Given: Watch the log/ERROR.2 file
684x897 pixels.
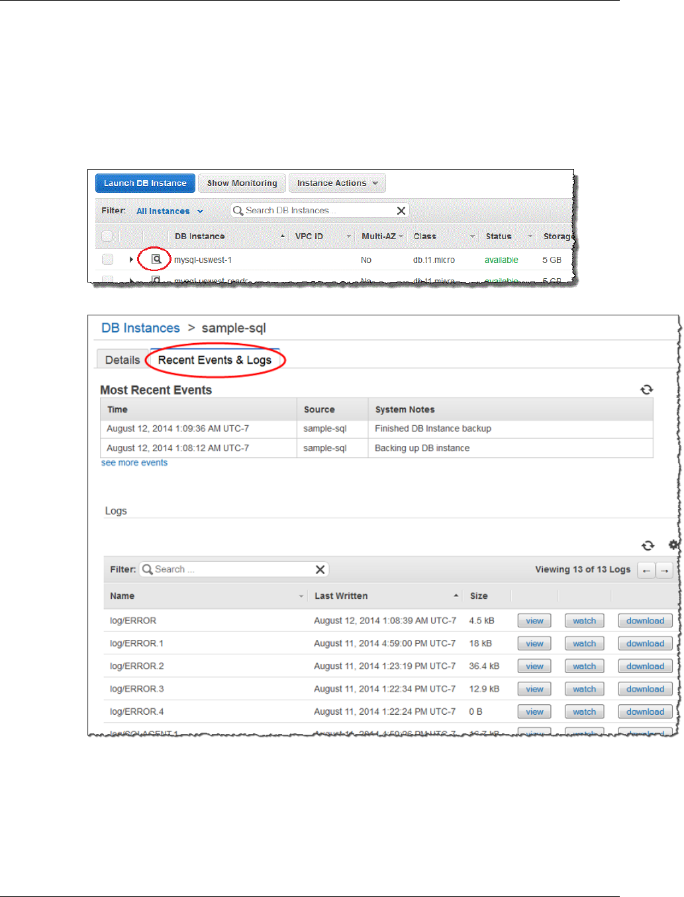Looking at the screenshot, I should (x=584, y=666).
